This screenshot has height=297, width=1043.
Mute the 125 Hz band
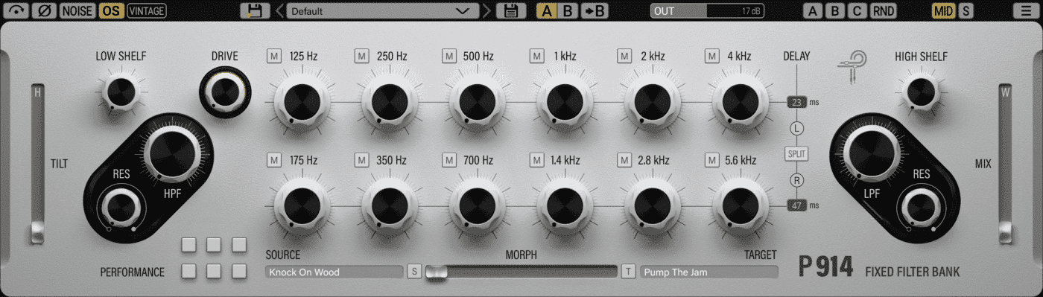click(x=275, y=56)
